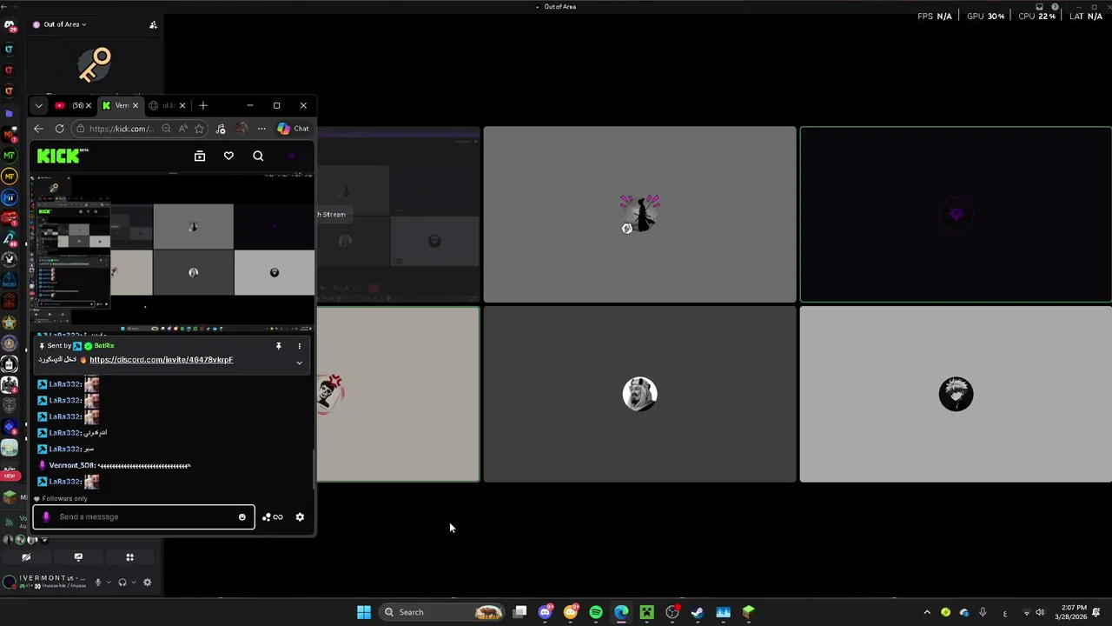The height and width of the screenshot is (626, 1112).
Task: Toggle Discord camera off button
Action: coord(26,557)
